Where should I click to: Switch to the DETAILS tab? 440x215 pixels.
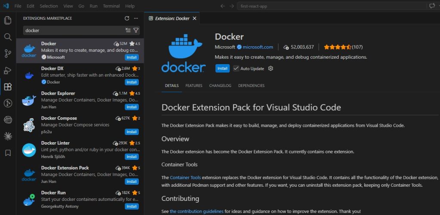(172, 86)
